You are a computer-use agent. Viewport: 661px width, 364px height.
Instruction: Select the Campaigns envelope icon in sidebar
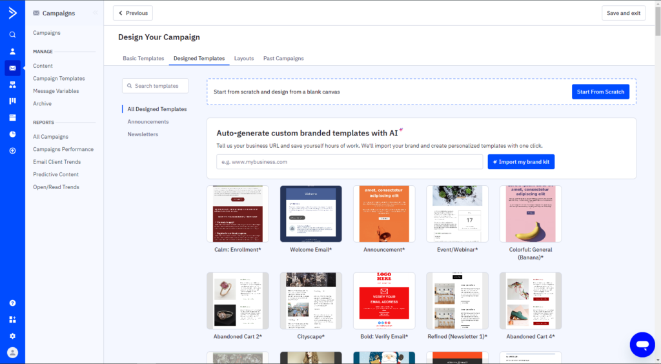(13, 68)
